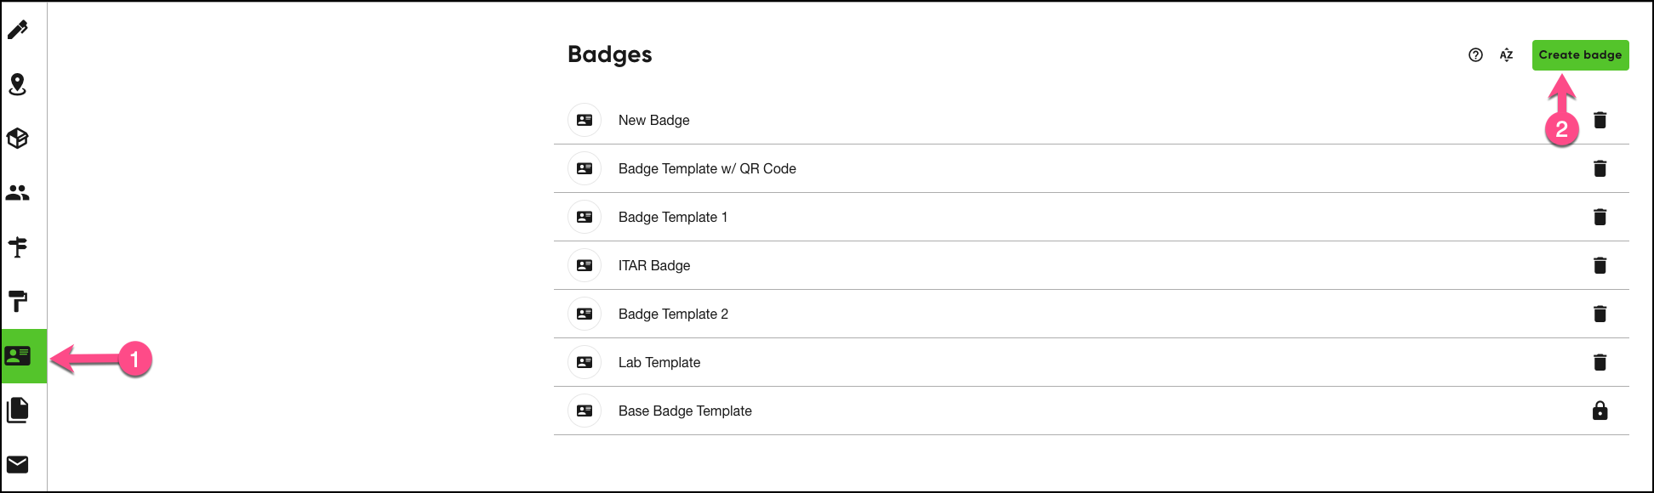
Task: Delete Lab Template using its trash button
Action: point(1600,362)
